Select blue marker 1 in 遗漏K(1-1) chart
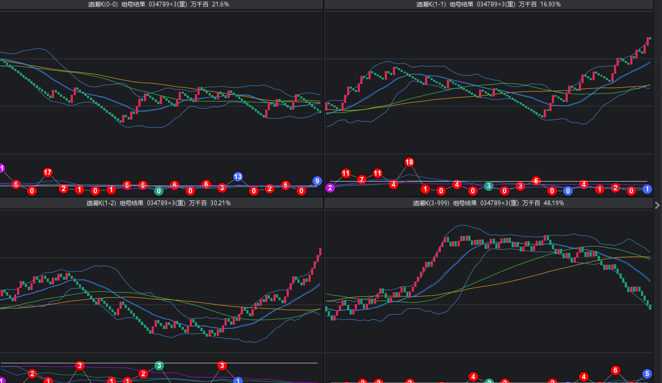This screenshot has height=383, width=662. (647, 189)
